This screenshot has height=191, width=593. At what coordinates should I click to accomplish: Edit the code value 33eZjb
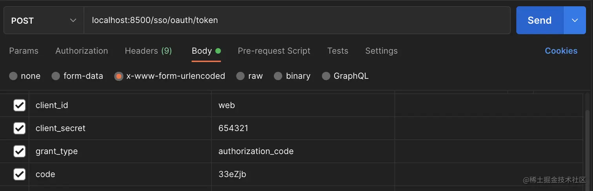pos(303,174)
